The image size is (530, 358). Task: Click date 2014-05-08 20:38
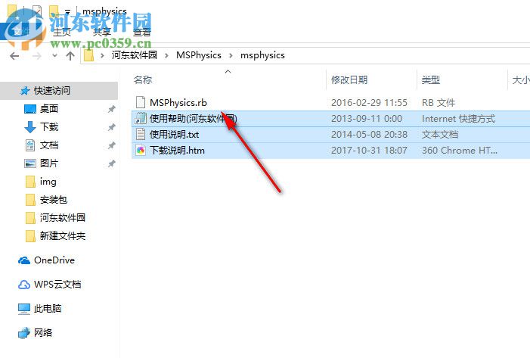coord(369,134)
